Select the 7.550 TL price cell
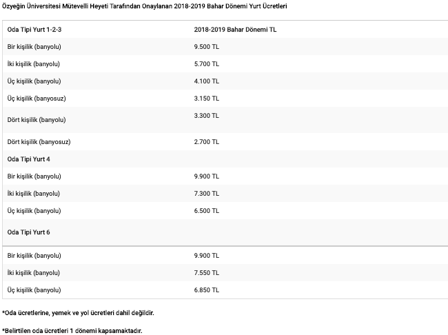 (x=207, y=273)
